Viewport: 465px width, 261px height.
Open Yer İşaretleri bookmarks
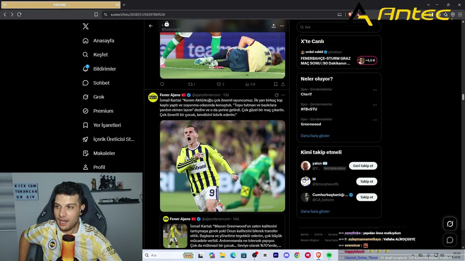coord(102,125)
